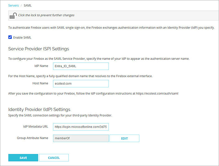Click the lock icon to prevent changes
The width and height of the screenshot is (219, 166).
[13, 16]
